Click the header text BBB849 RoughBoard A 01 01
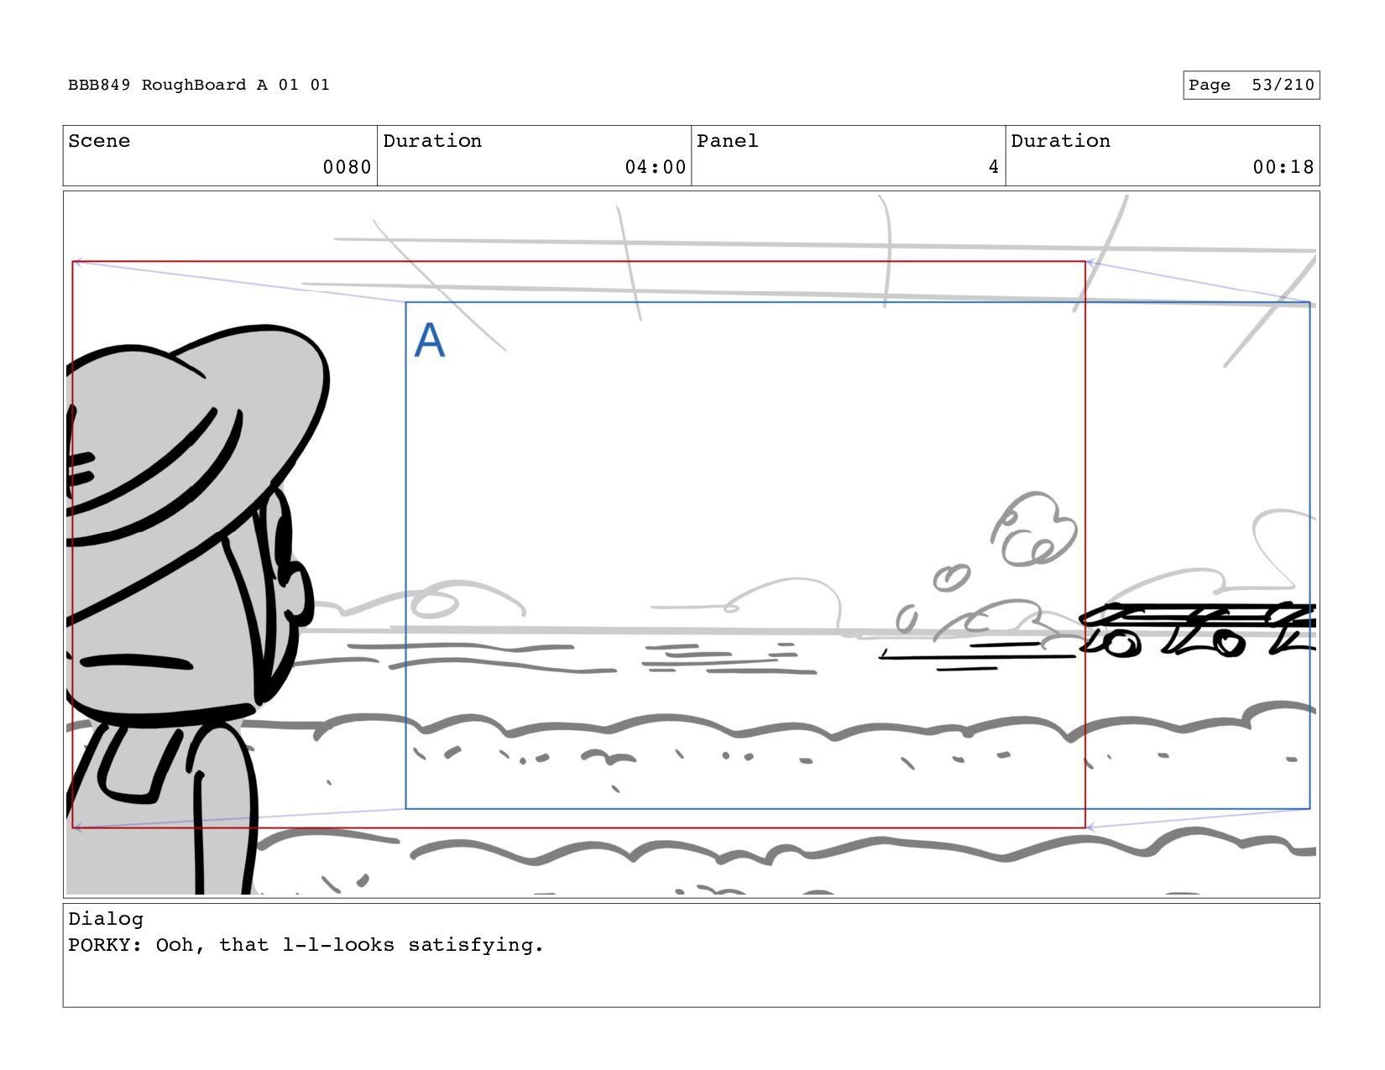This screenshot has width=1385, height=1070. click(x=199, y=85)
